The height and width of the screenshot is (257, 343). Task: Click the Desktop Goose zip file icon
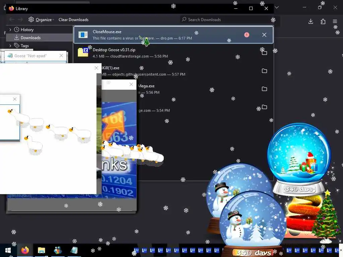(x=83, y=53)
